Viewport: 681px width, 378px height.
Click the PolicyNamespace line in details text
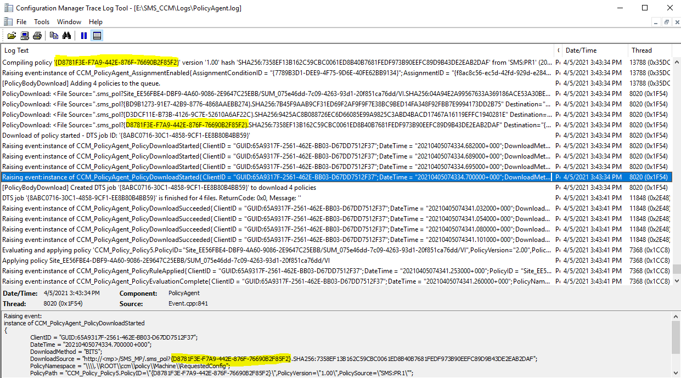(130, 366)
